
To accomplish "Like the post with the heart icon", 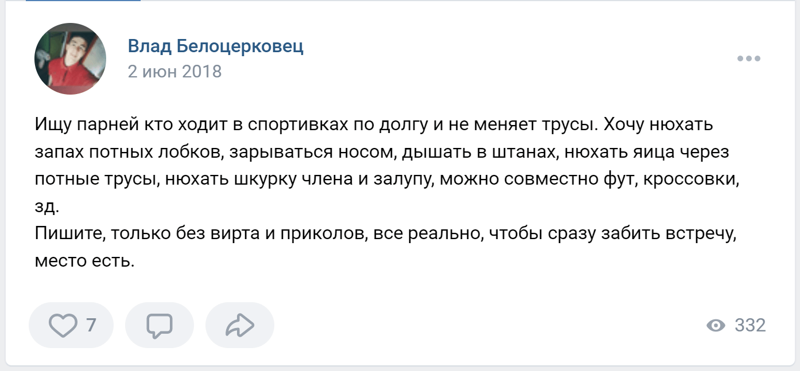I will [63, 326].
